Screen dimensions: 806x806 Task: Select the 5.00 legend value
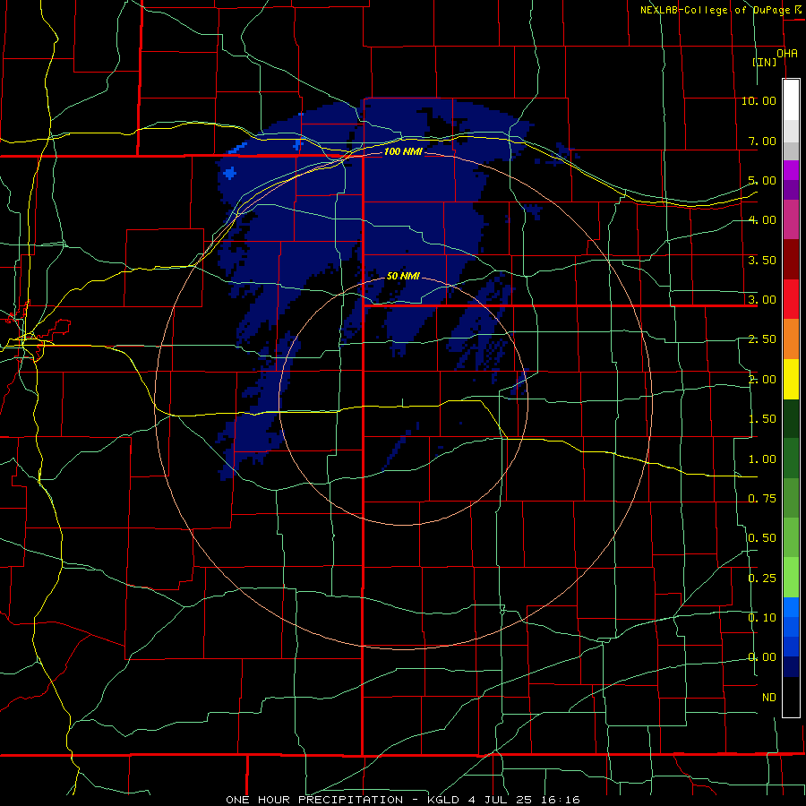(762, 180)
